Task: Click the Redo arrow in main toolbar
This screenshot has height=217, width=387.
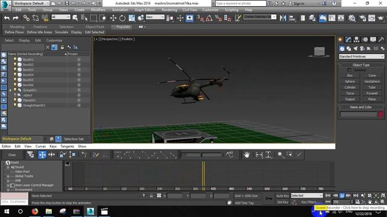Action: [16, 18]
